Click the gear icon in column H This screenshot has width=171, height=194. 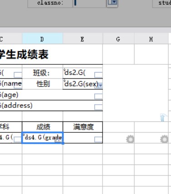pyautogui.click(x=164, y=139)
